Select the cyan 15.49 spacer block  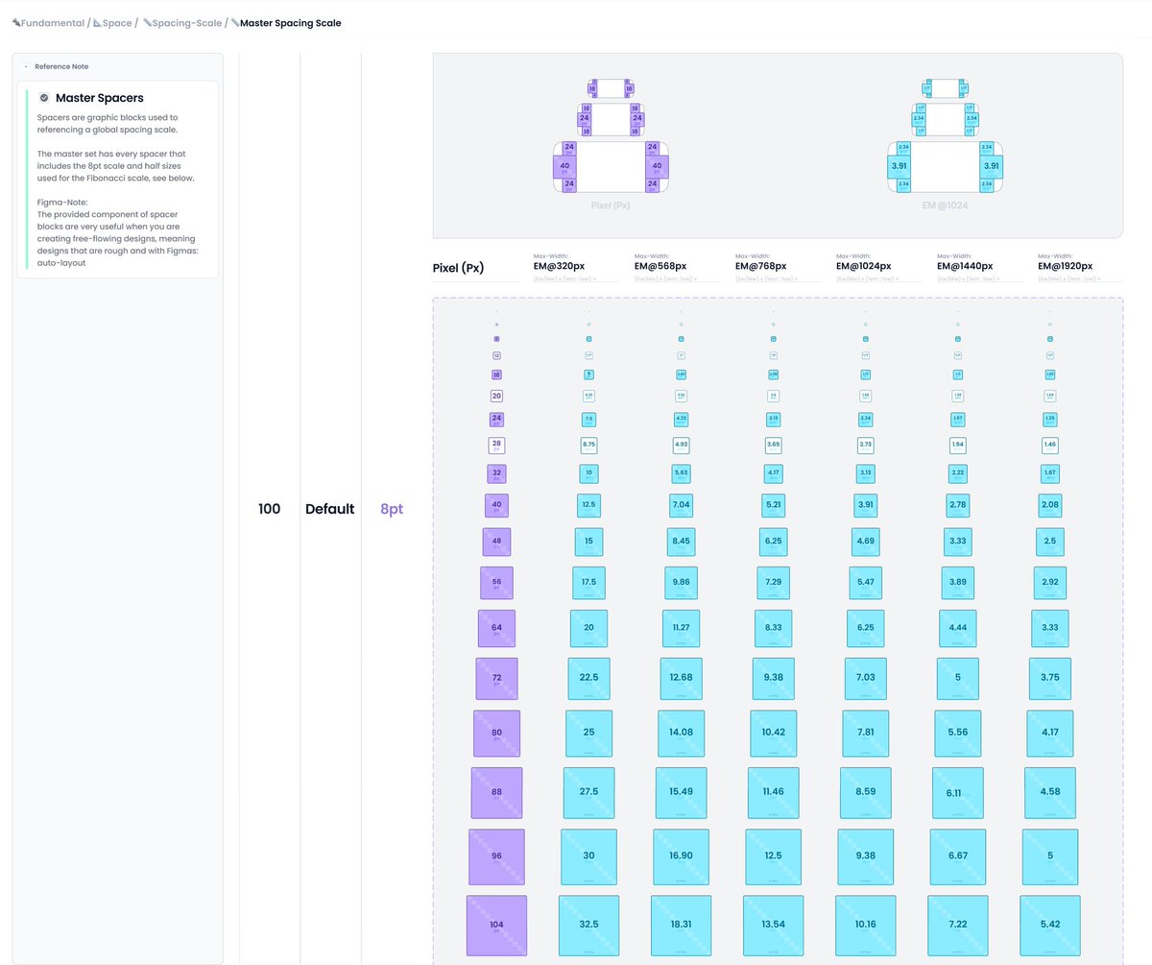coord(681,792)
